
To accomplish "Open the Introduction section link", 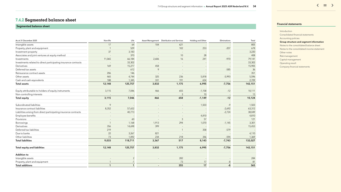I will click(x=286, y=31).
